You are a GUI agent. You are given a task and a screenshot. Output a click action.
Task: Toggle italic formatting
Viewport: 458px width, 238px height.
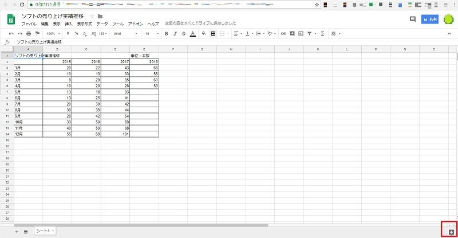coord(175,34)
